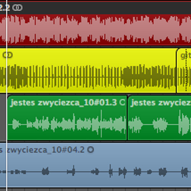Click the stereo icon on the yellow region
The width and height of the screenshot is (191, 191).
(x=8, y=55)
